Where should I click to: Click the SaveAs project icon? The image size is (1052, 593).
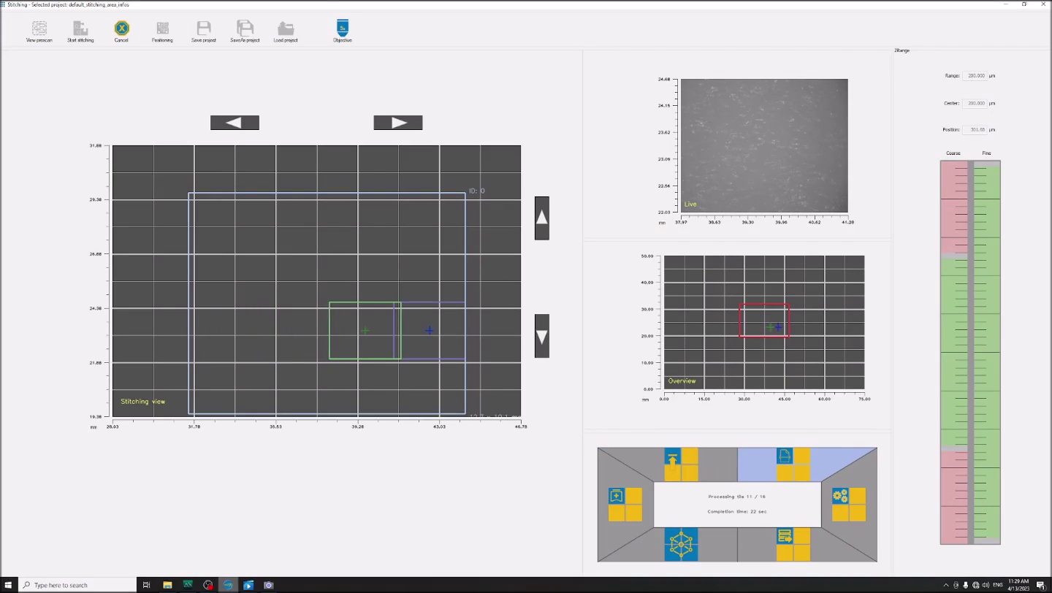pyautogui.click(x=245, y=29)
